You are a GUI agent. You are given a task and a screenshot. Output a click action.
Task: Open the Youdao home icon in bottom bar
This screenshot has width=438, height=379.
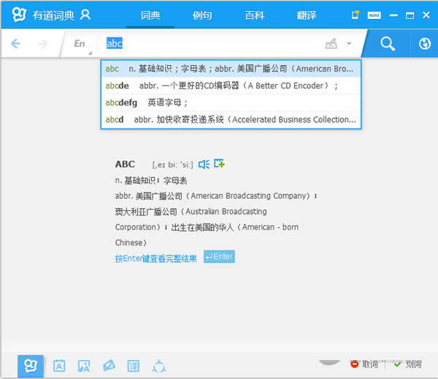(31, 365)
